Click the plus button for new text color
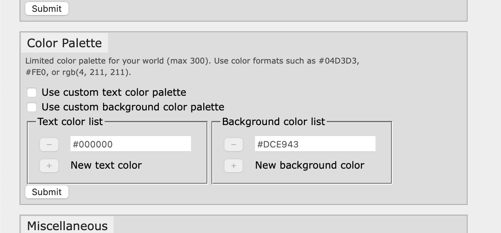This screenshot has width=501, height=233. point(49,166)
